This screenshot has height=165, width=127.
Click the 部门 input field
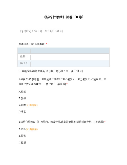(70, 64)
